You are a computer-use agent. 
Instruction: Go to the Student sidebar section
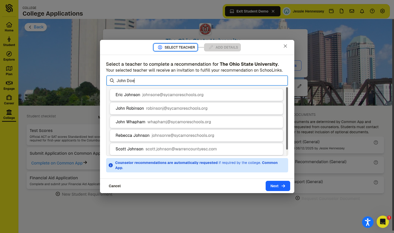click(9, 41)
